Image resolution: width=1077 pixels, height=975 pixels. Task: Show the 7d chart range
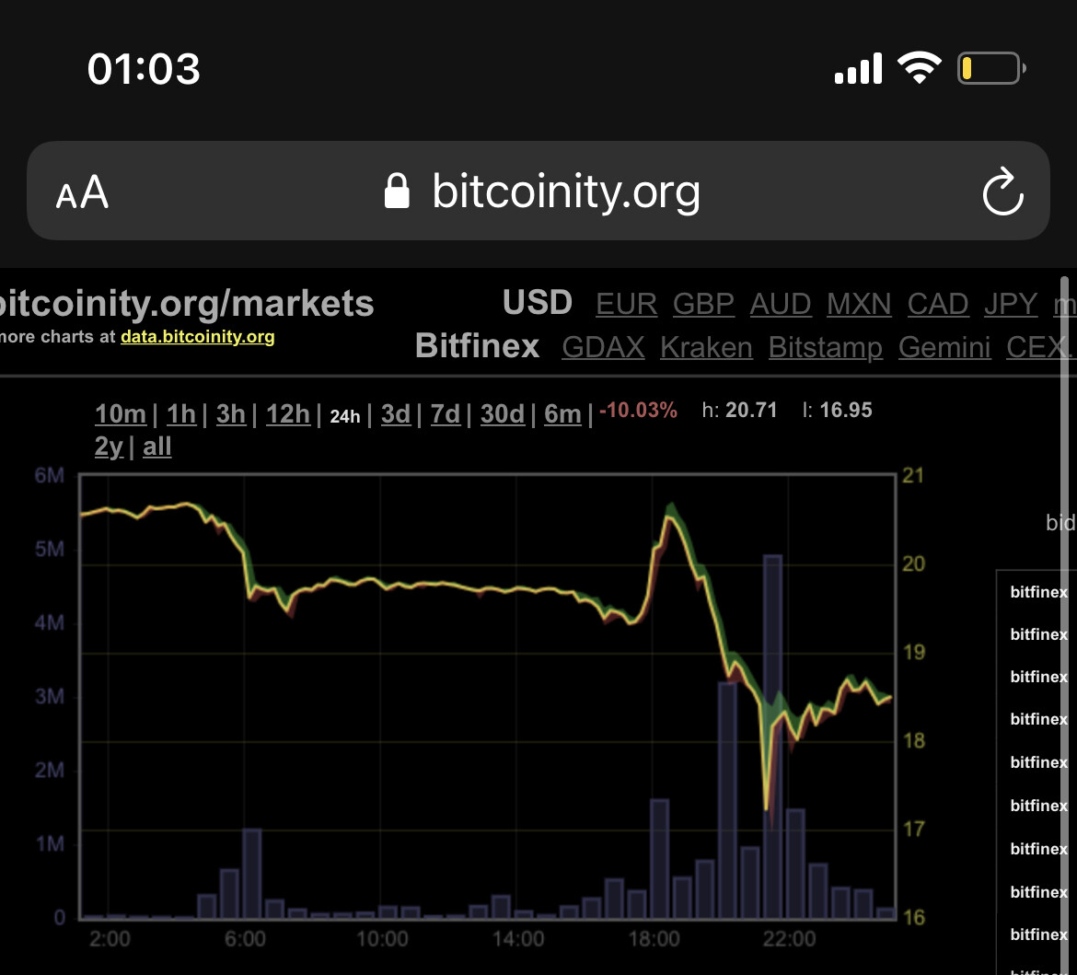pos(446,414)
